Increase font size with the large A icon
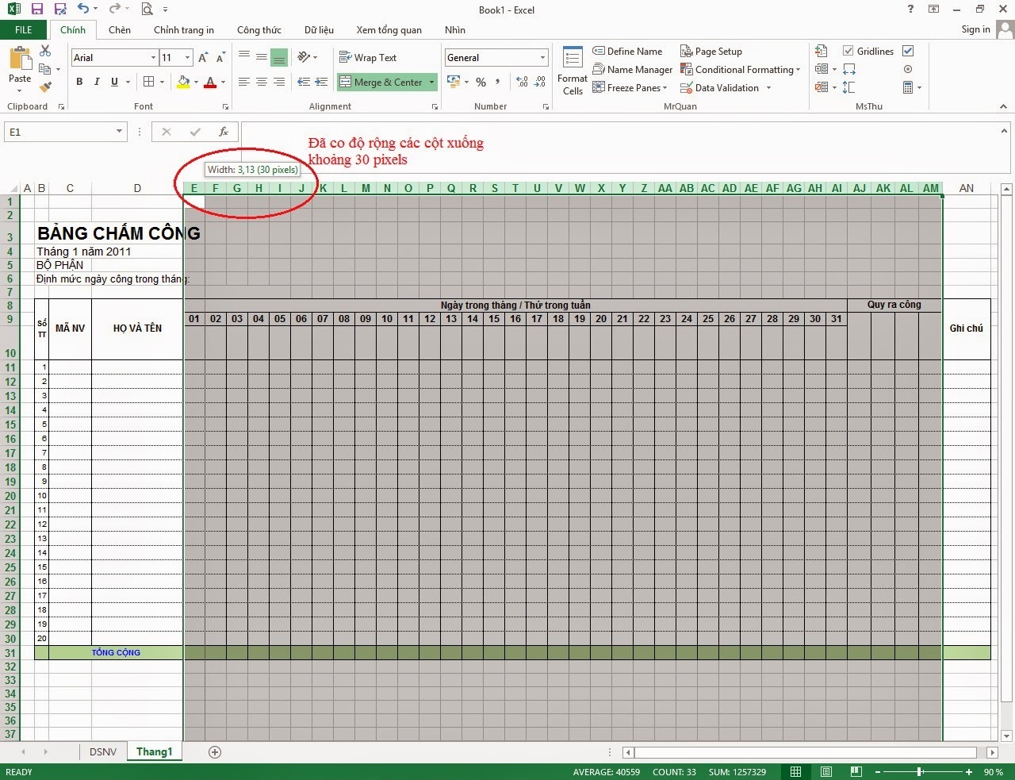This screenshot has width=1015, height=780. [203, 58]
